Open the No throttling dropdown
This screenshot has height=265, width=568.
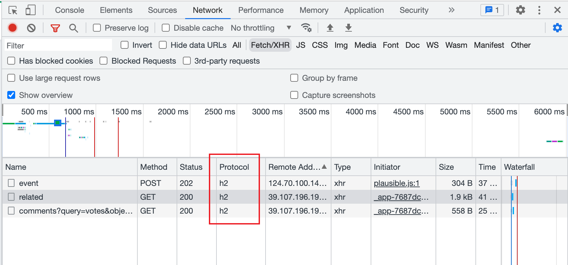[x=261, y=28]
